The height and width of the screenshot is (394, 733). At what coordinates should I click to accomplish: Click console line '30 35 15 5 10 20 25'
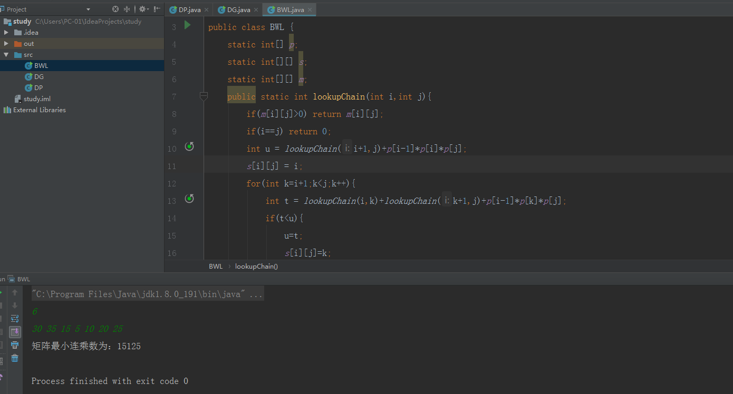click(77, 329)
